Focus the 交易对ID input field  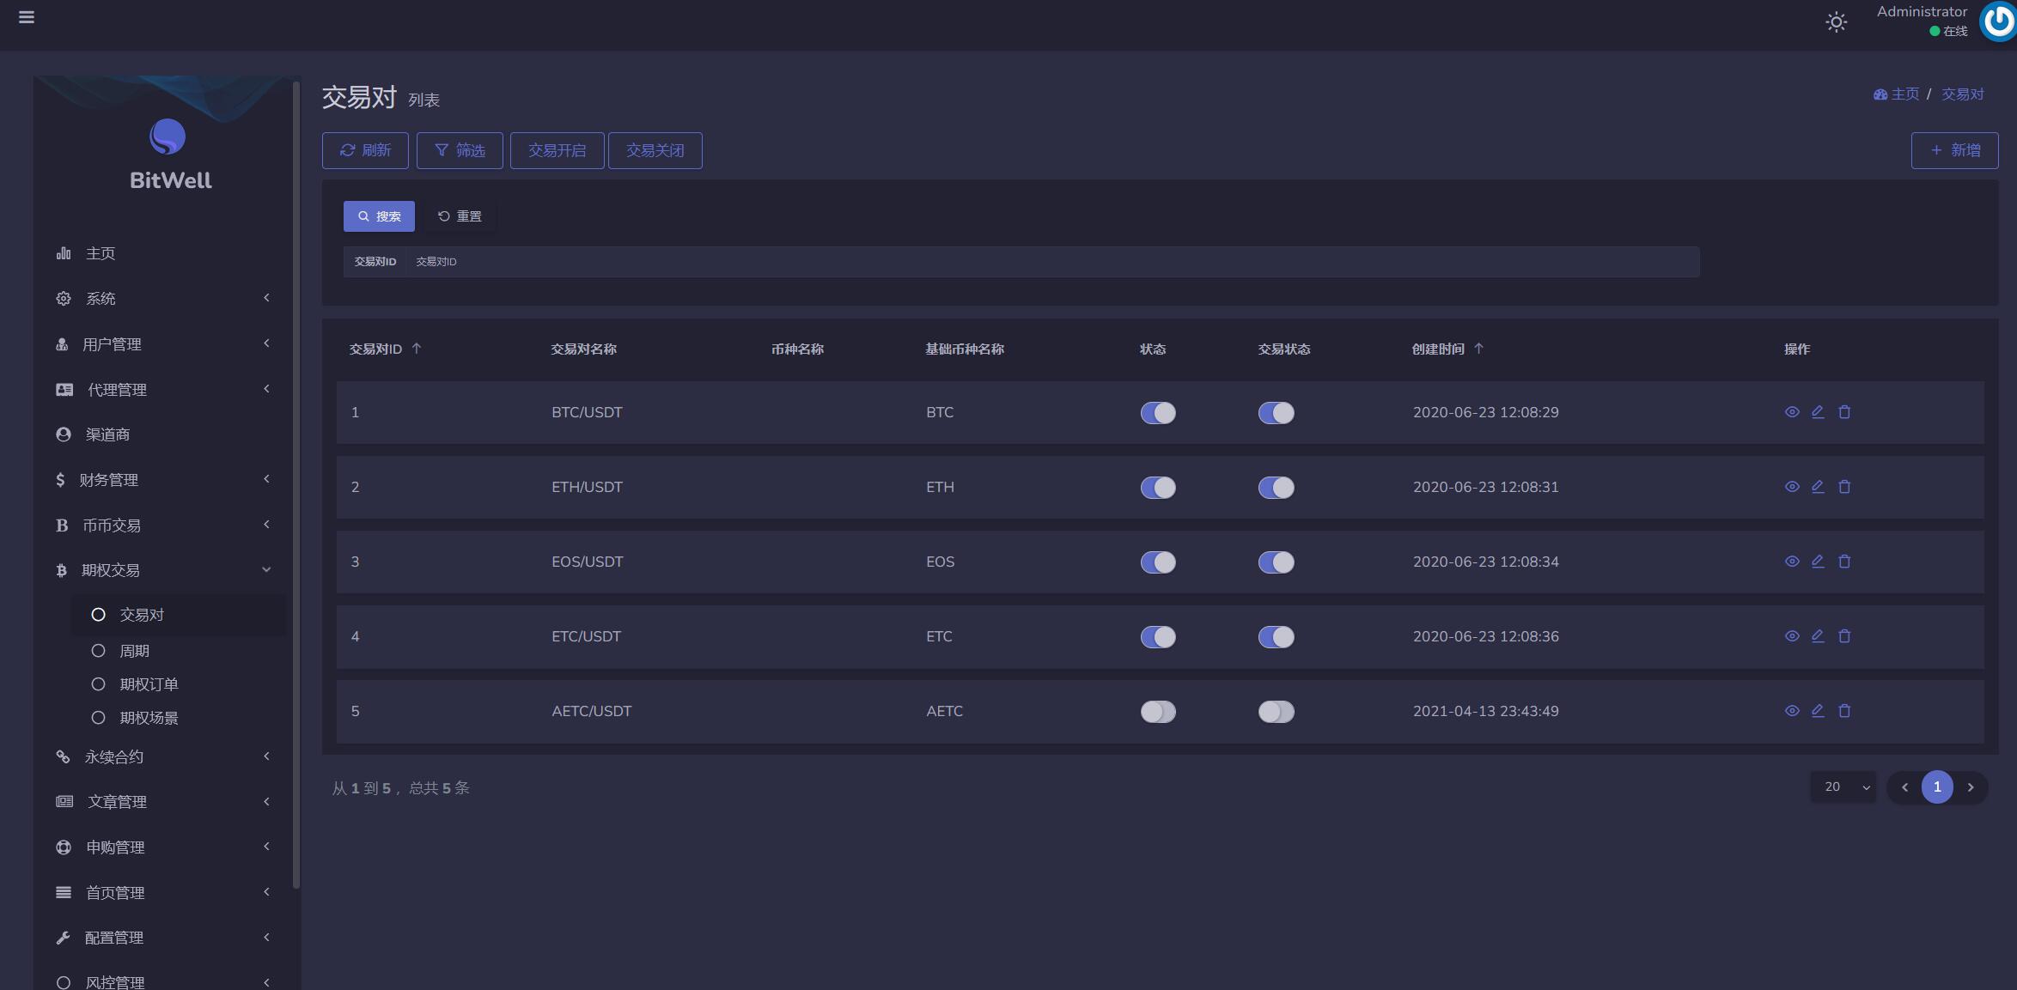(1052, 262)
